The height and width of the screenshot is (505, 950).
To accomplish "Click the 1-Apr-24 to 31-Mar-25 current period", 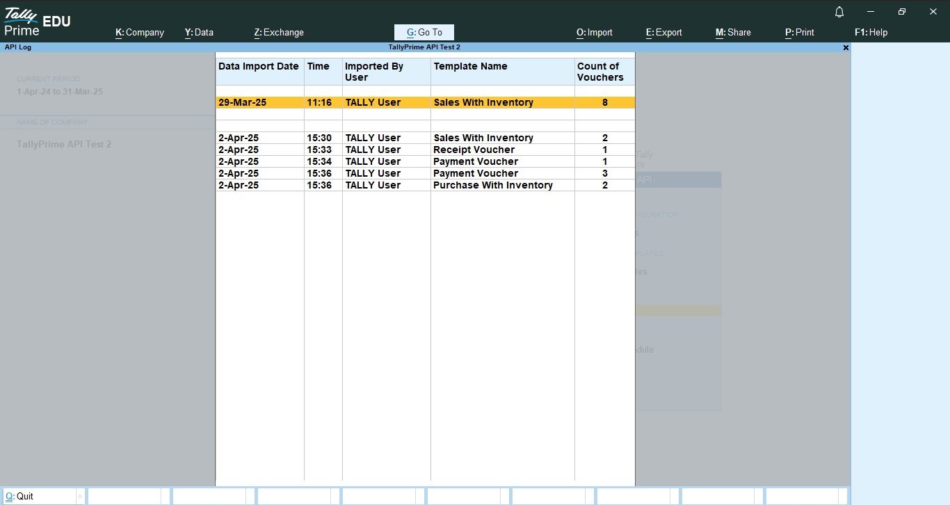I will [x=60, y=92].
